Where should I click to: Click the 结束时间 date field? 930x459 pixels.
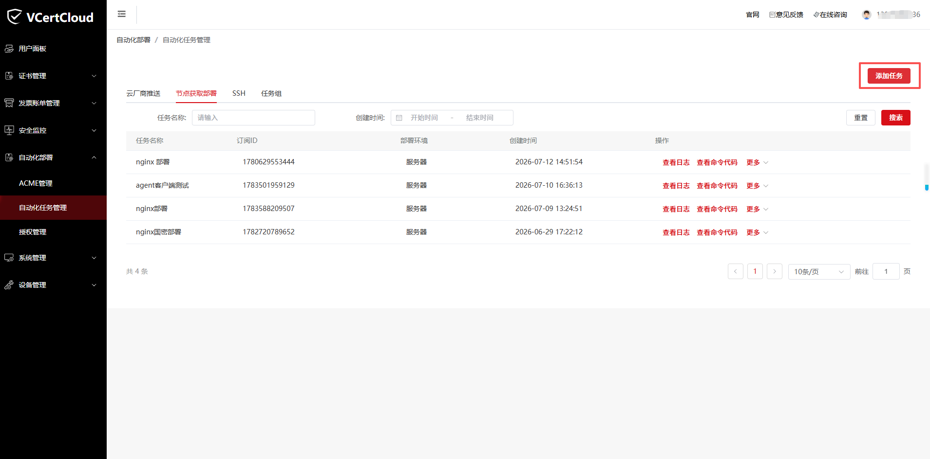click(x=479, y=118)
